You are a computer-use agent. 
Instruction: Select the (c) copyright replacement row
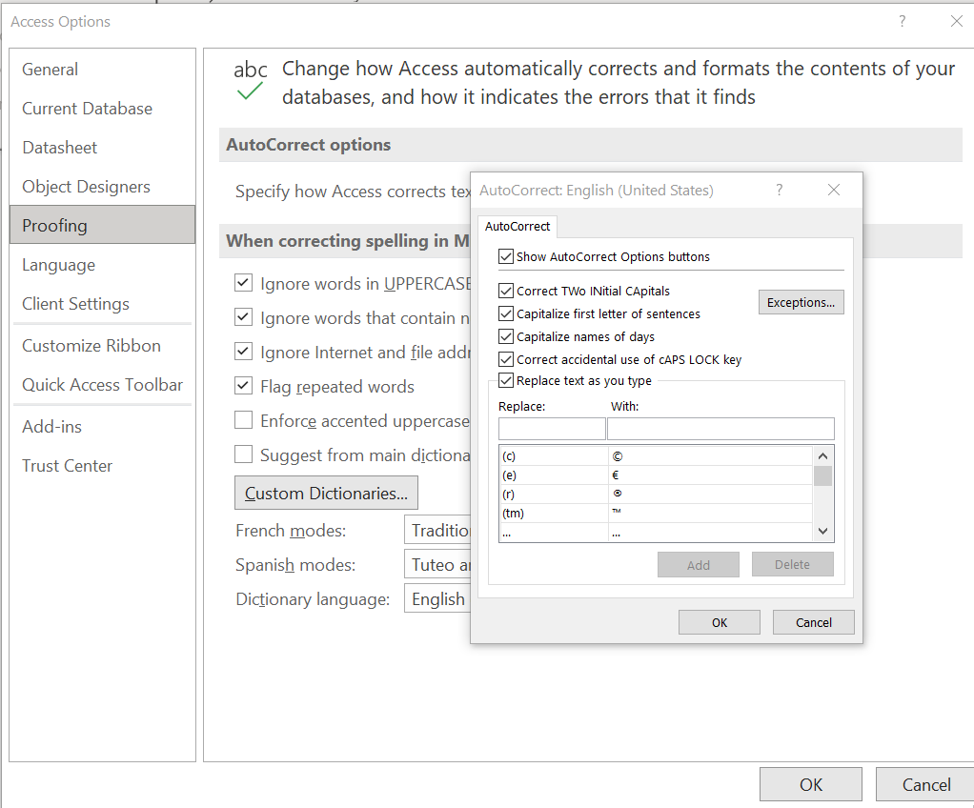[x=656, y=455]
